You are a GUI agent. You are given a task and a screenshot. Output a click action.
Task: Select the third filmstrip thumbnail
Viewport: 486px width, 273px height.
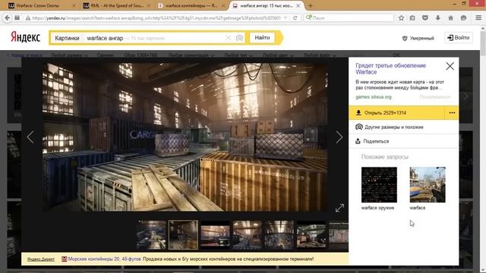[215, 234]
